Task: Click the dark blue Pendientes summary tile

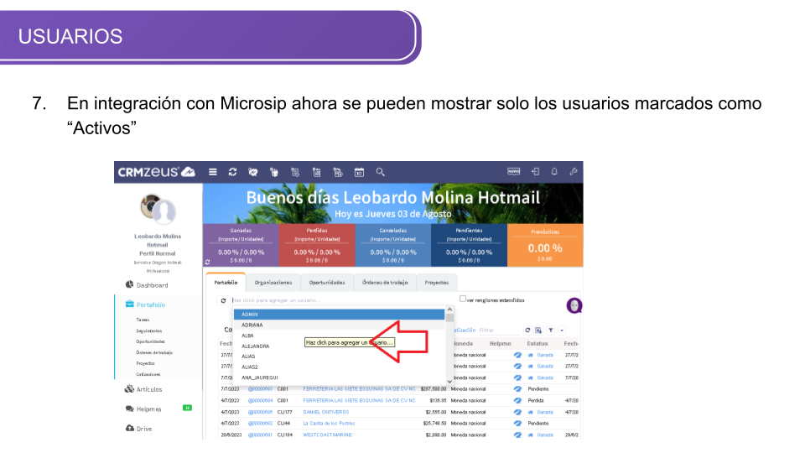Action: point(469,245)
